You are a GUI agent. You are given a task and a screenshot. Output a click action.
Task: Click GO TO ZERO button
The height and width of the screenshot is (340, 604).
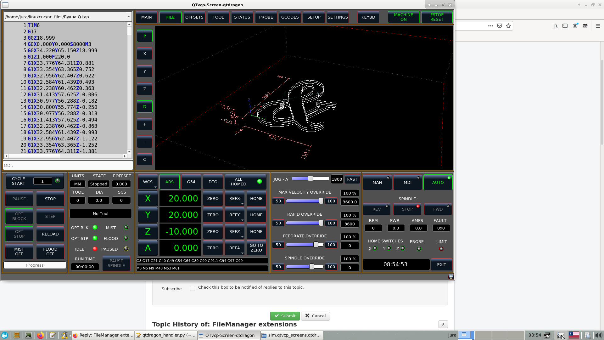256,248
